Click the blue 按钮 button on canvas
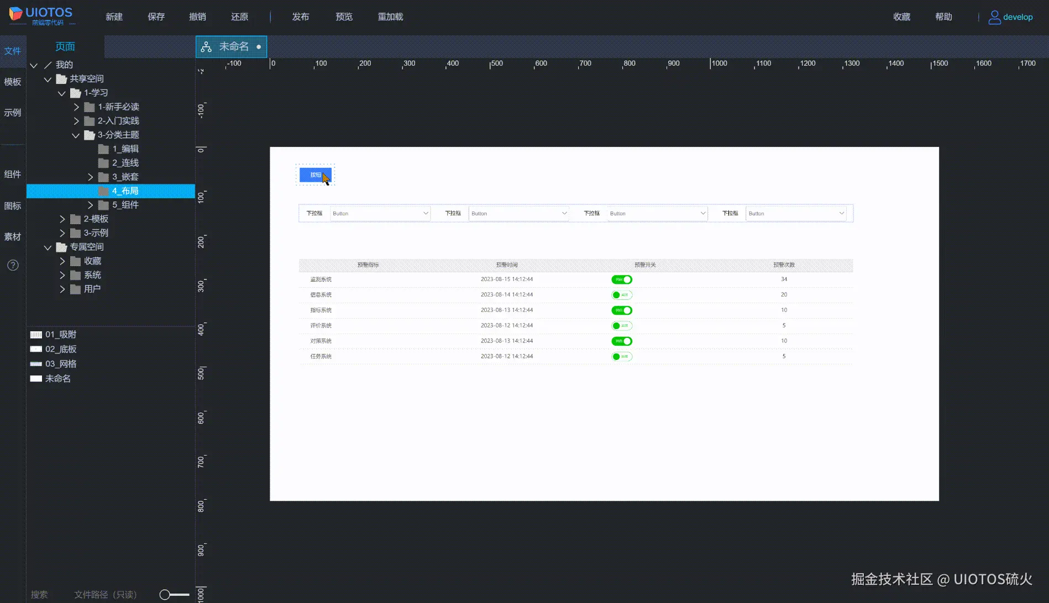 (316, 175)
